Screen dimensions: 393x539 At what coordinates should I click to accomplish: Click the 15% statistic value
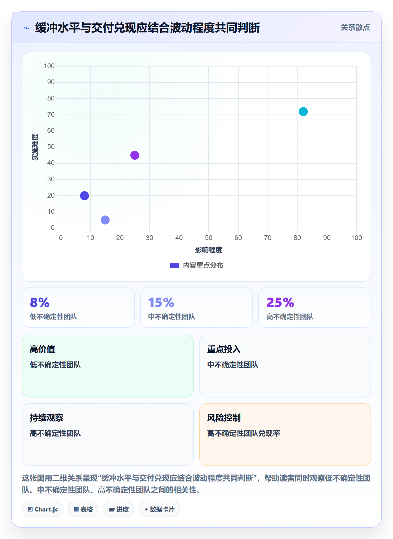(161, 302)
